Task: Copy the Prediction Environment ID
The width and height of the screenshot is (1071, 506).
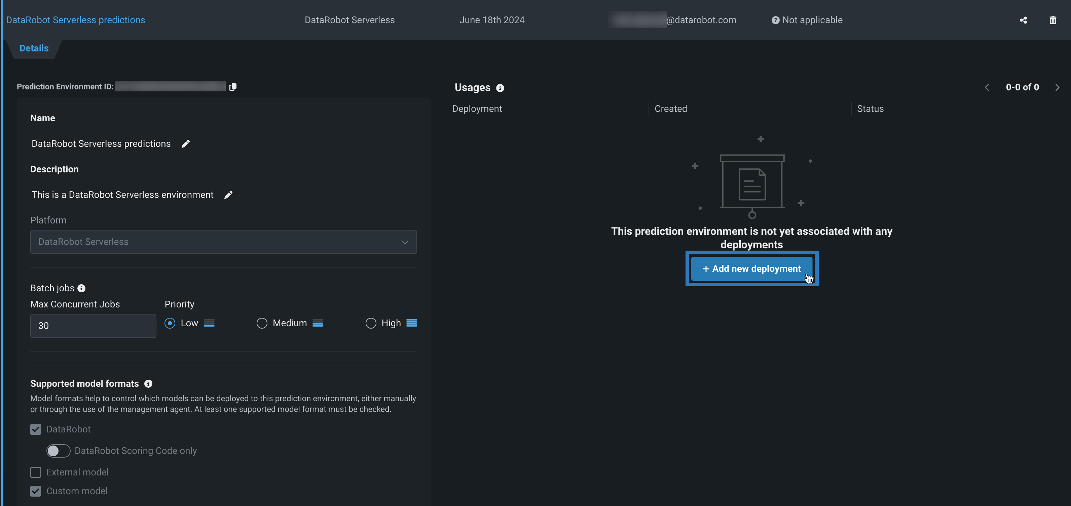Action: pos(233,86)
